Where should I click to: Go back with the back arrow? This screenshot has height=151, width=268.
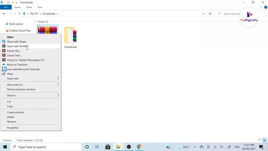[x=4, y=14]
